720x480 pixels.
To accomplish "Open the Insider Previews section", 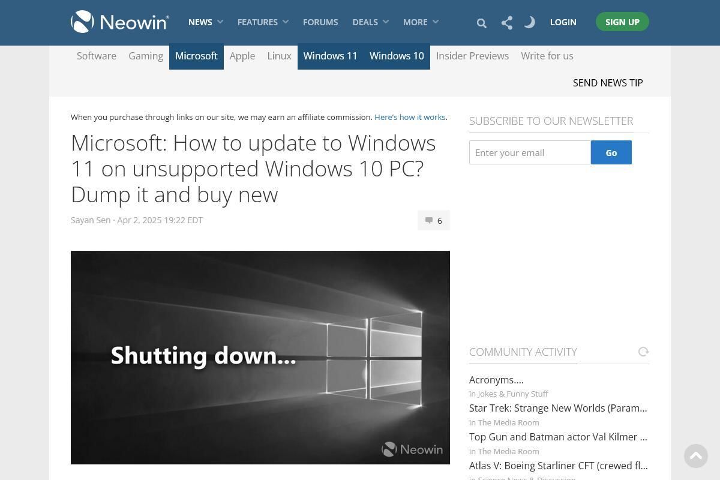I will click(x=472, y=56).
